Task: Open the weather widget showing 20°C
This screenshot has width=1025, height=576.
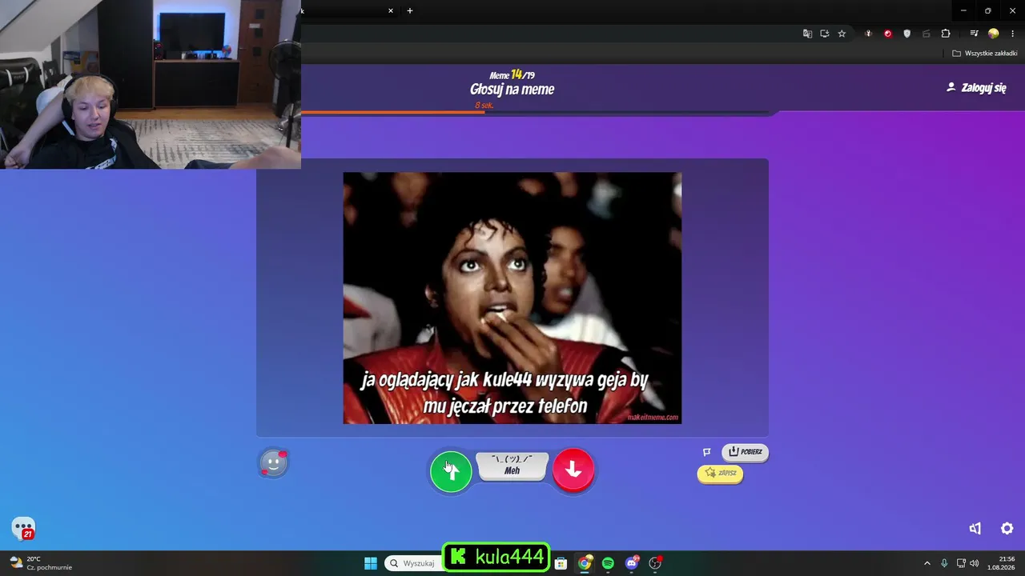Action: click(x=41, y=563)
